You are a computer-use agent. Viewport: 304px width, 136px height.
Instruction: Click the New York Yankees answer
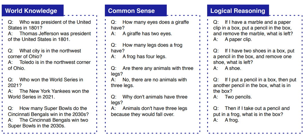(48, 94)
